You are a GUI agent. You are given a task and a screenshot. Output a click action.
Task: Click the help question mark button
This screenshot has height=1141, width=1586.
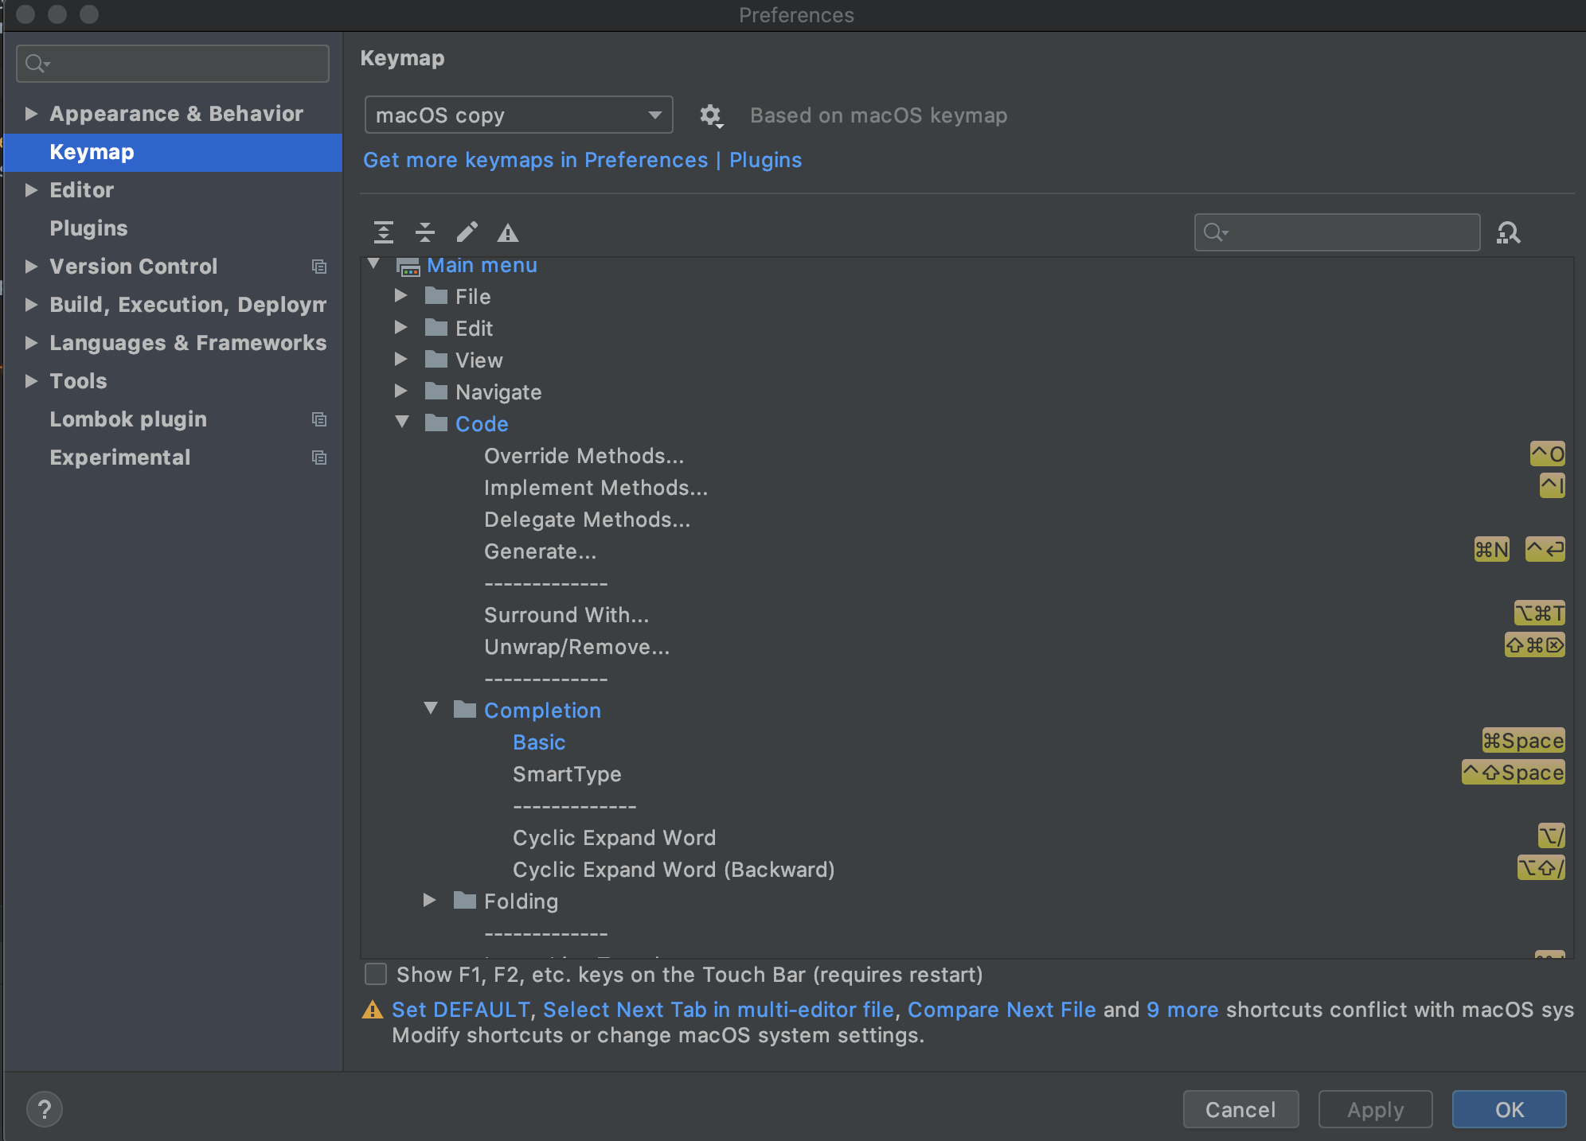pyautogui.click(x=45, y=1109)
